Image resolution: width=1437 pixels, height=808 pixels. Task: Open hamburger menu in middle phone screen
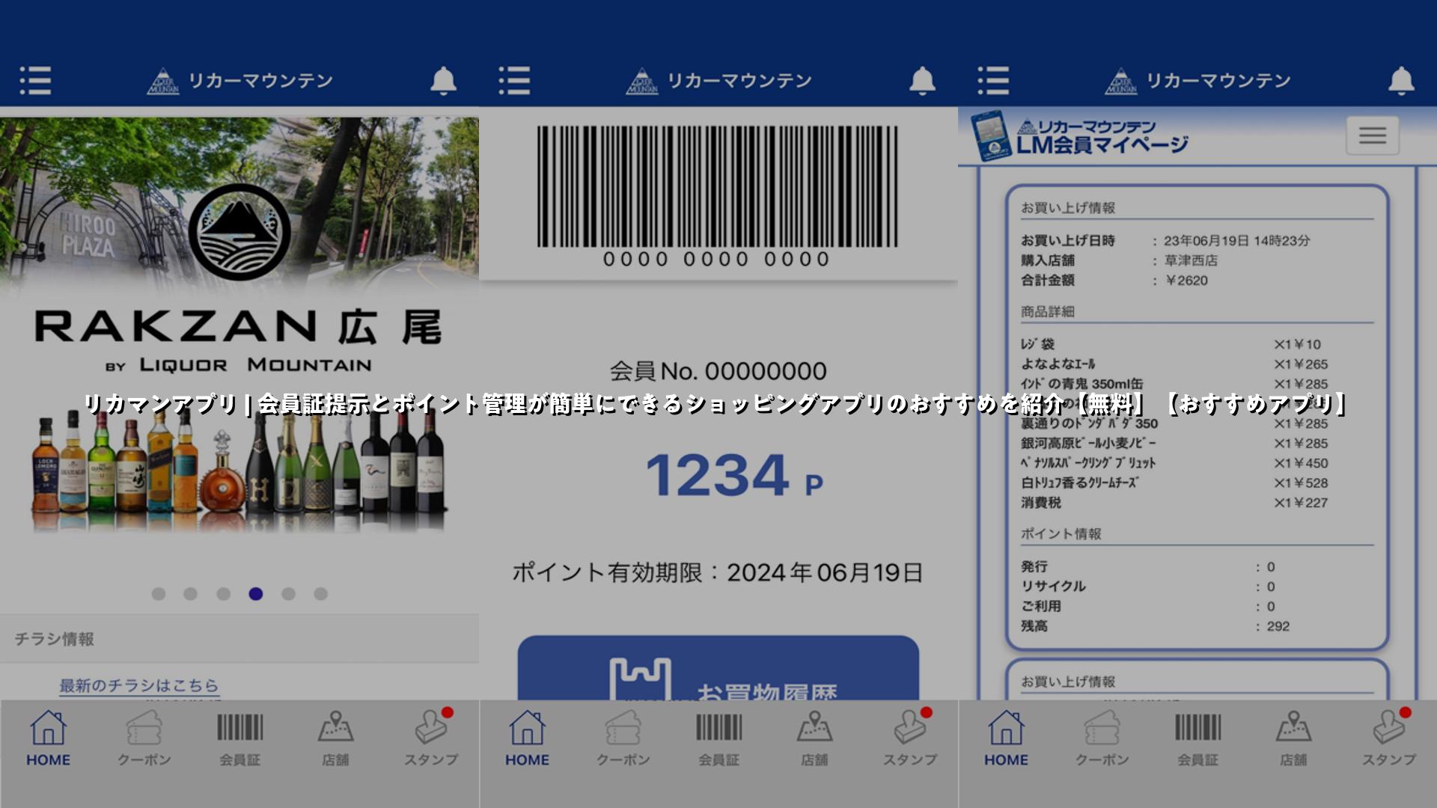click(514, 80)
